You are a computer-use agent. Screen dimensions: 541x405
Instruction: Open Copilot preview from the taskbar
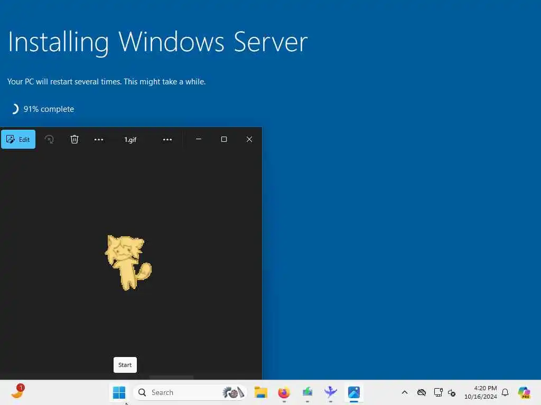[524, 392]
